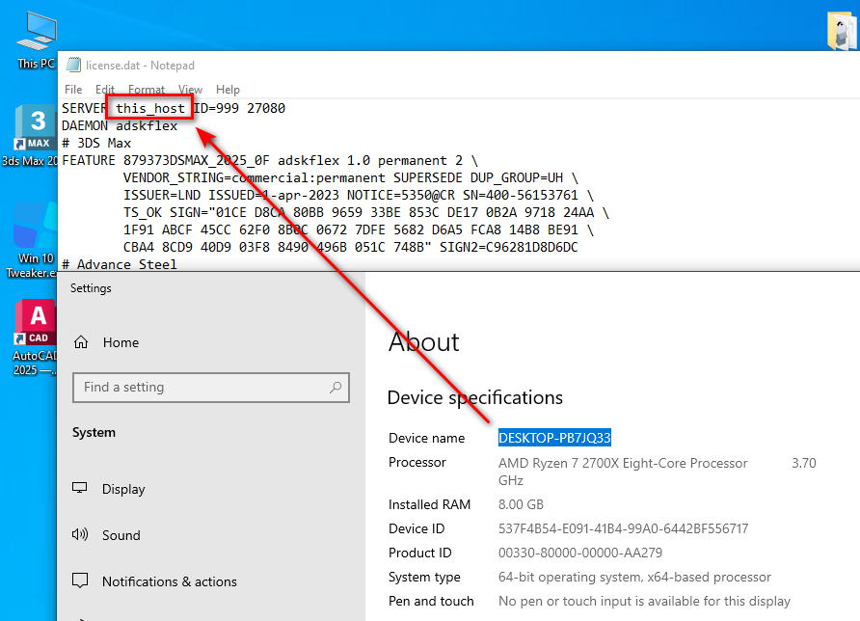Open This PC desktop icon
This screenshot has width=860, height=621.
tap(37, 40)
